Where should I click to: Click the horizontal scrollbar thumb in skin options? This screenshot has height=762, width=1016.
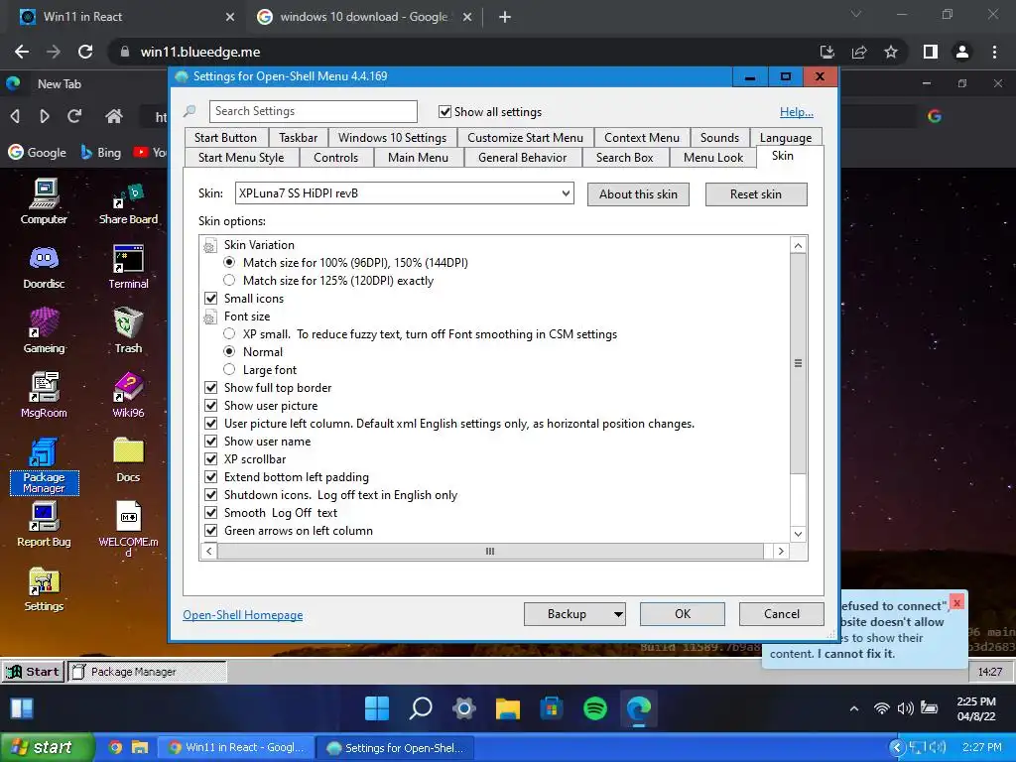(x=490, y=552)
